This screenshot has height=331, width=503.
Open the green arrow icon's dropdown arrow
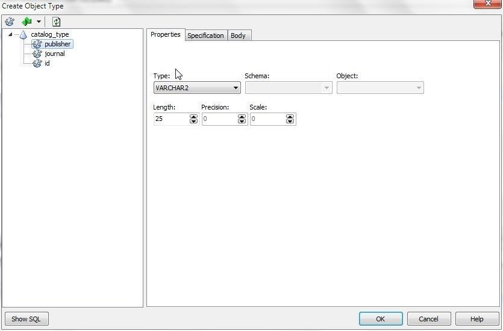39,22
